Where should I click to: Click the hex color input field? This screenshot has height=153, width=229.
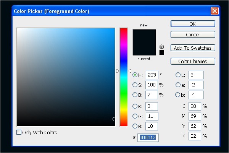148,137
